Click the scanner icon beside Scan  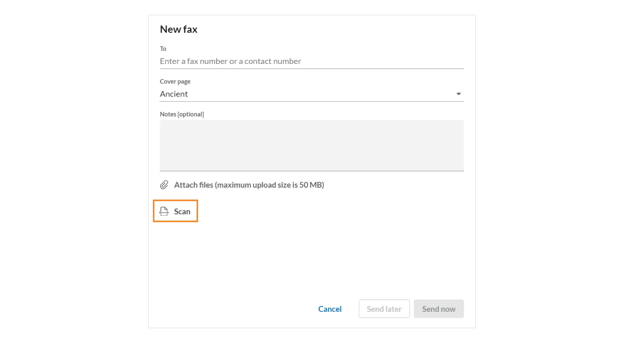tap(164, 211)
